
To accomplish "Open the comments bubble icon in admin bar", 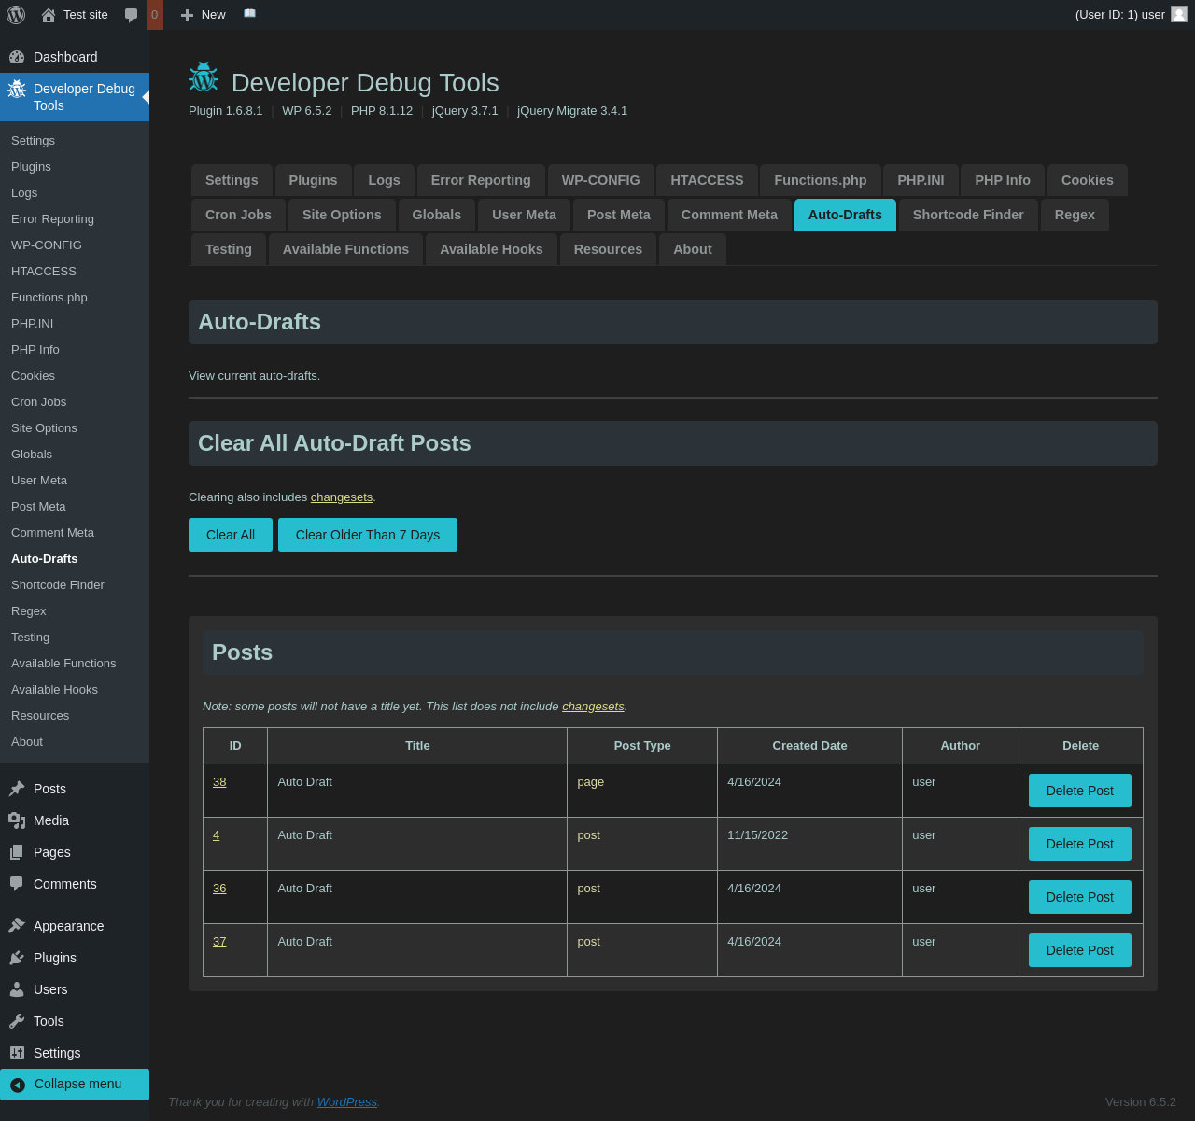I will click(132, 15).
